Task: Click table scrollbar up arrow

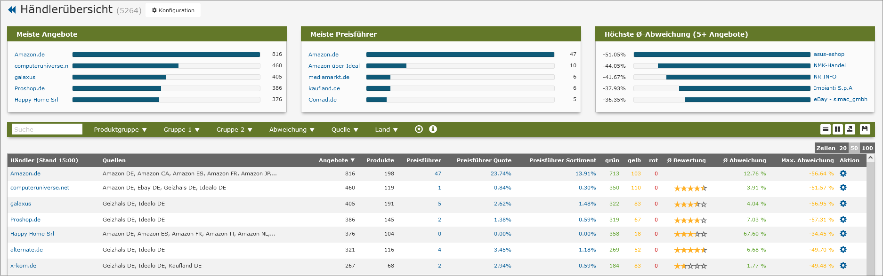Action: click(871, 158)
